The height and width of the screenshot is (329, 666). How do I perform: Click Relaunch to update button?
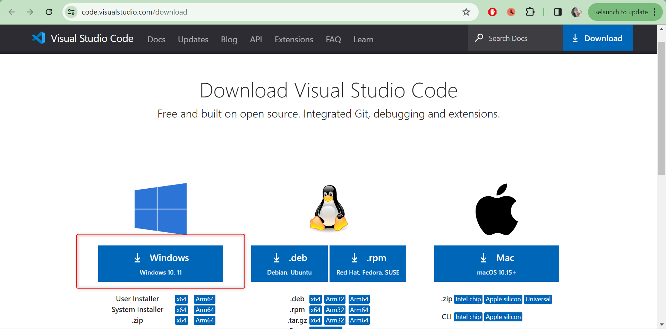[621, 12]
